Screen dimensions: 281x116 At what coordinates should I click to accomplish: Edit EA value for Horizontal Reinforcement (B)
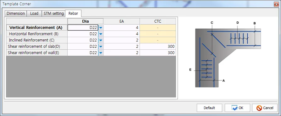click(122, 34)
